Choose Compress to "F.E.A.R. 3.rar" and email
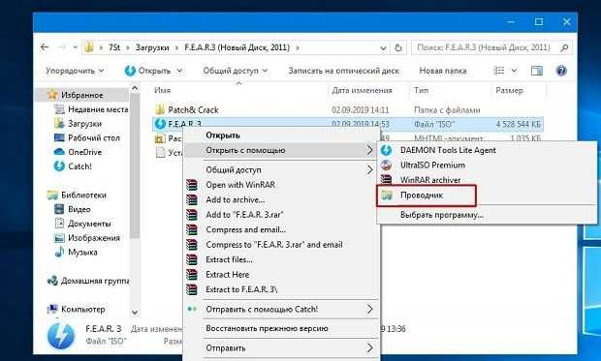The height and width of the screenshot is (361, 601). point(281,244)
